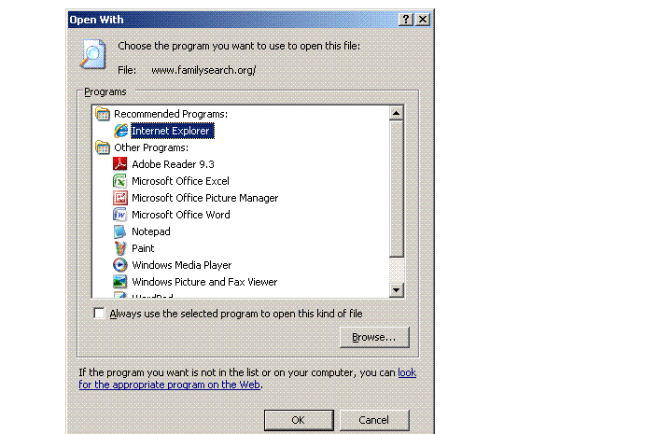The height and width of the screenshot is (434, 672).
Task: Select Notepad in the program list
Action: 151,231
